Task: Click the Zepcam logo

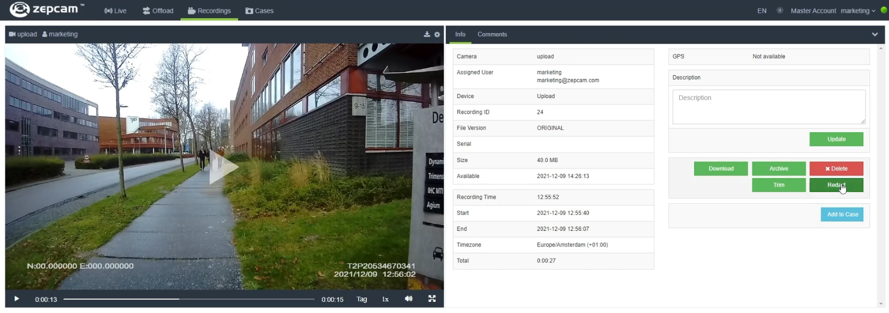Action: click(47, 10)
